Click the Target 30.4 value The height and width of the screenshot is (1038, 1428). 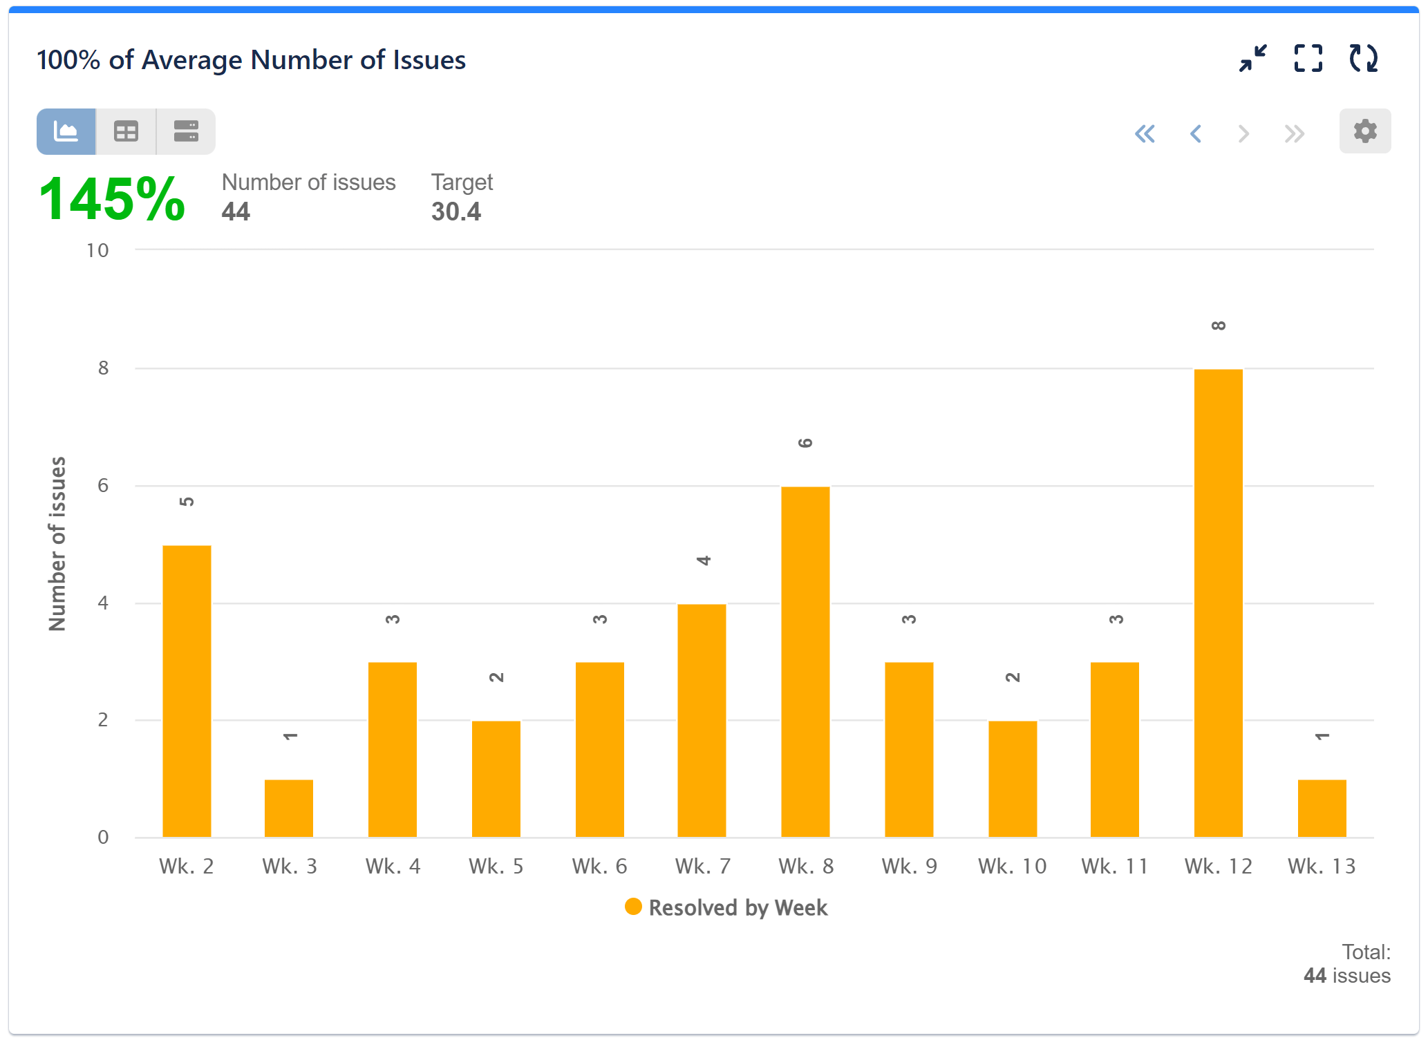pos(456,212)
